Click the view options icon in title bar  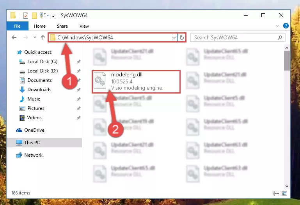tap(44, 15)
